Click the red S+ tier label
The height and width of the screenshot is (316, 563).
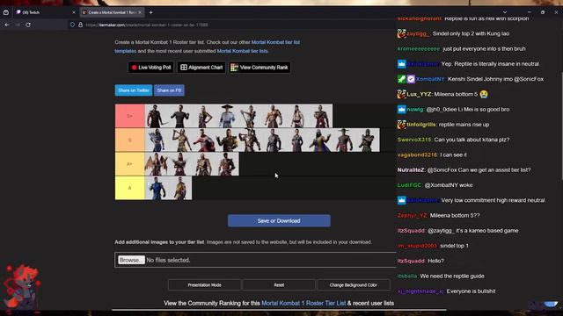129,116
